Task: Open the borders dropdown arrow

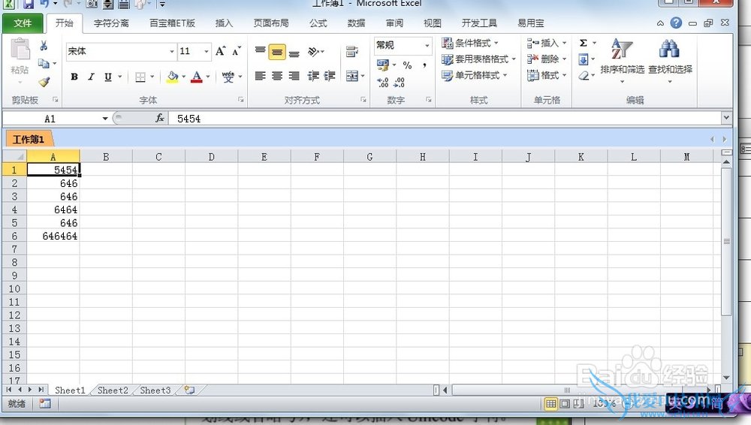Action: 152,77
